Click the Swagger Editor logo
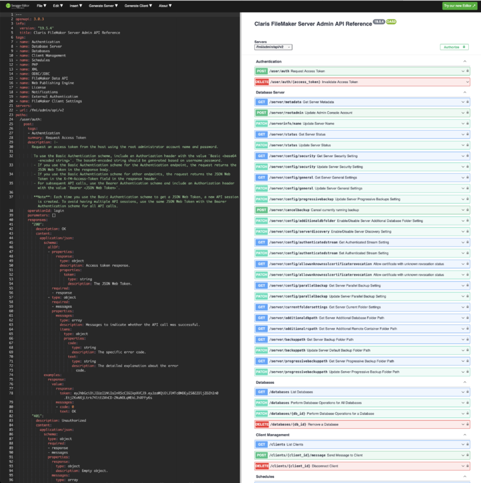The image size is (481, 483). pyautogui.click(x=18, y=6)
